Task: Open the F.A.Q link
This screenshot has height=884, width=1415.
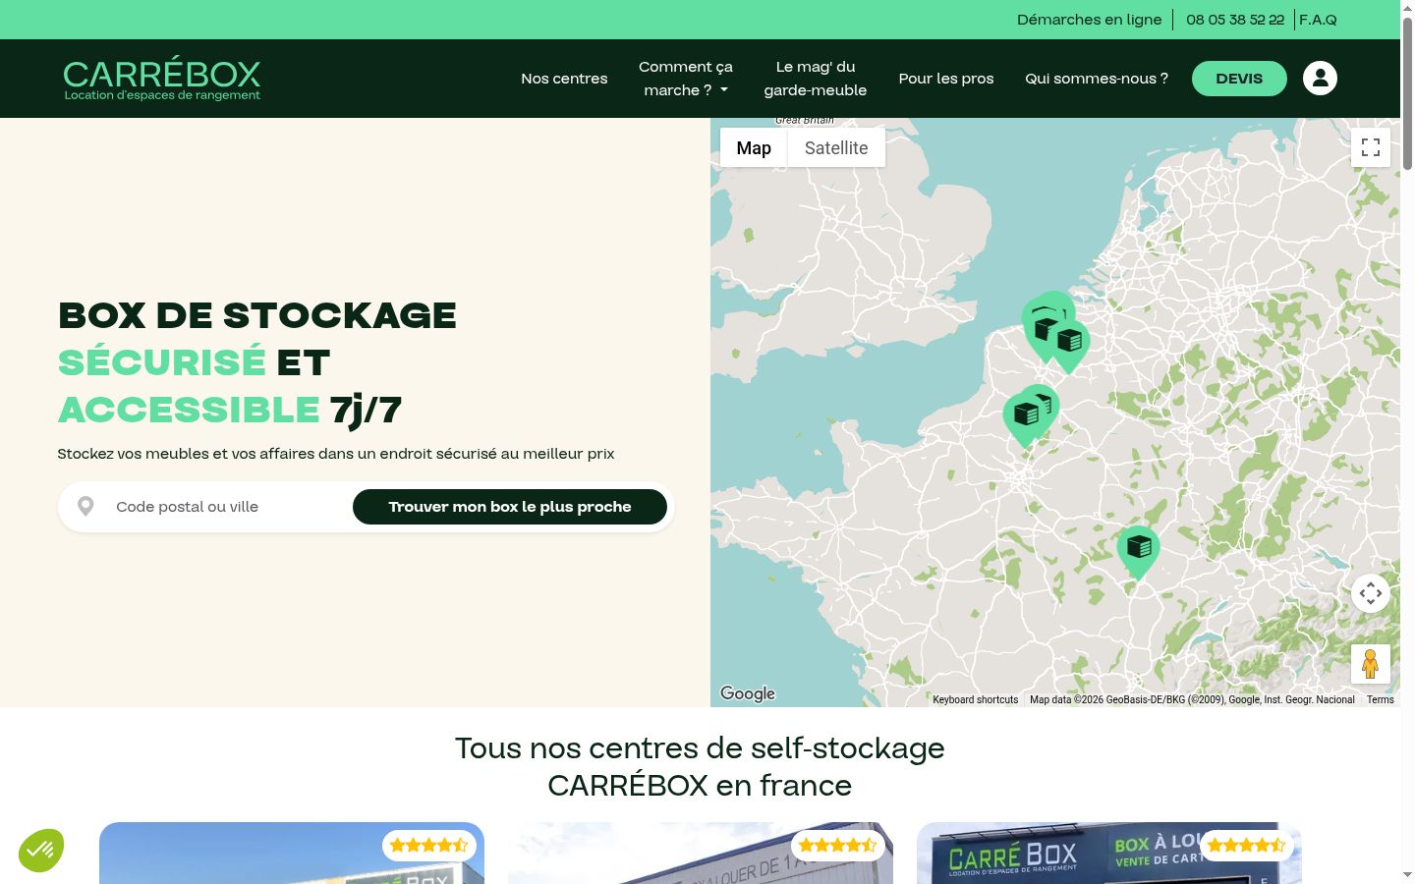Action: 1318,20
